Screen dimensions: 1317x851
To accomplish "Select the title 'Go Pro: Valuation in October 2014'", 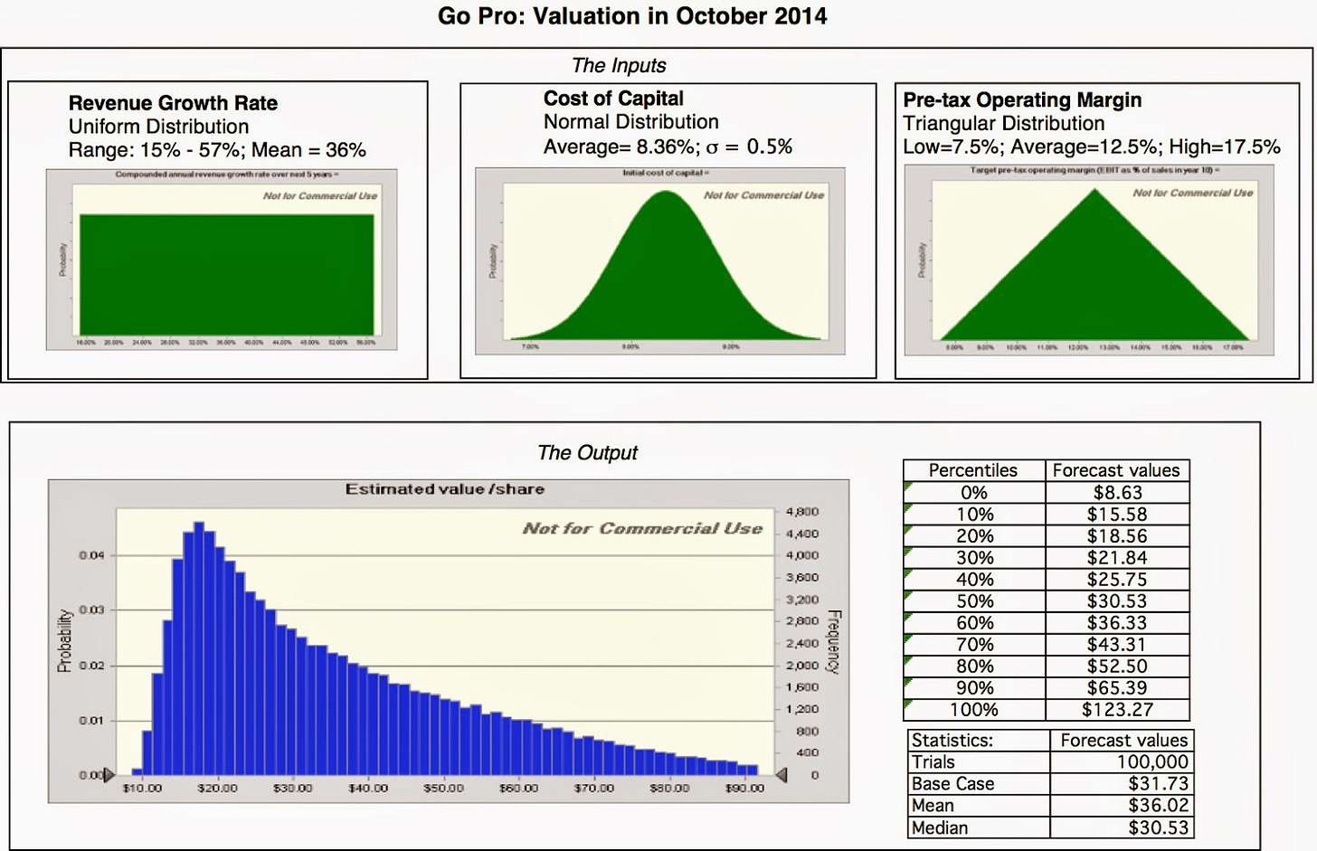I will [x=632, y=16].
